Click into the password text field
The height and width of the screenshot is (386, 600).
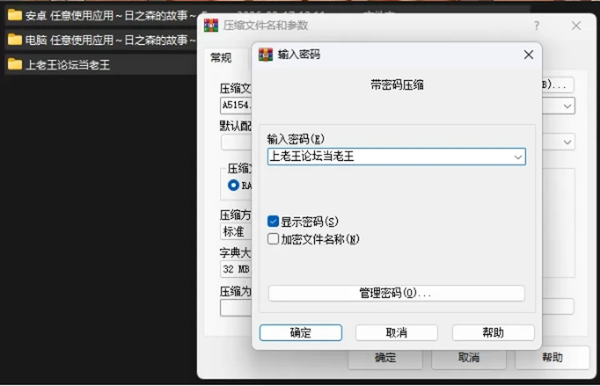point(390,157)
